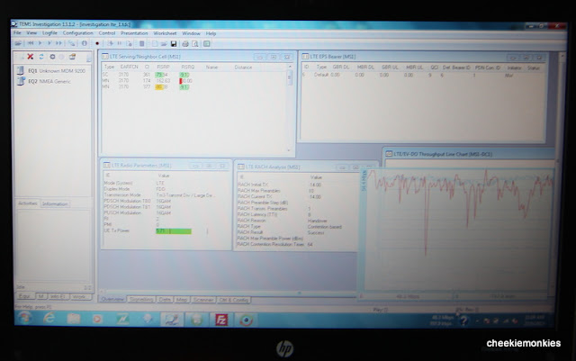Open the Worksheet menu
Viewport: 576px width, 361px height.
165,33
